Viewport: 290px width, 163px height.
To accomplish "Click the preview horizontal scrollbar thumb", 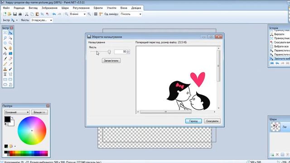I will [x=166, y=112].
